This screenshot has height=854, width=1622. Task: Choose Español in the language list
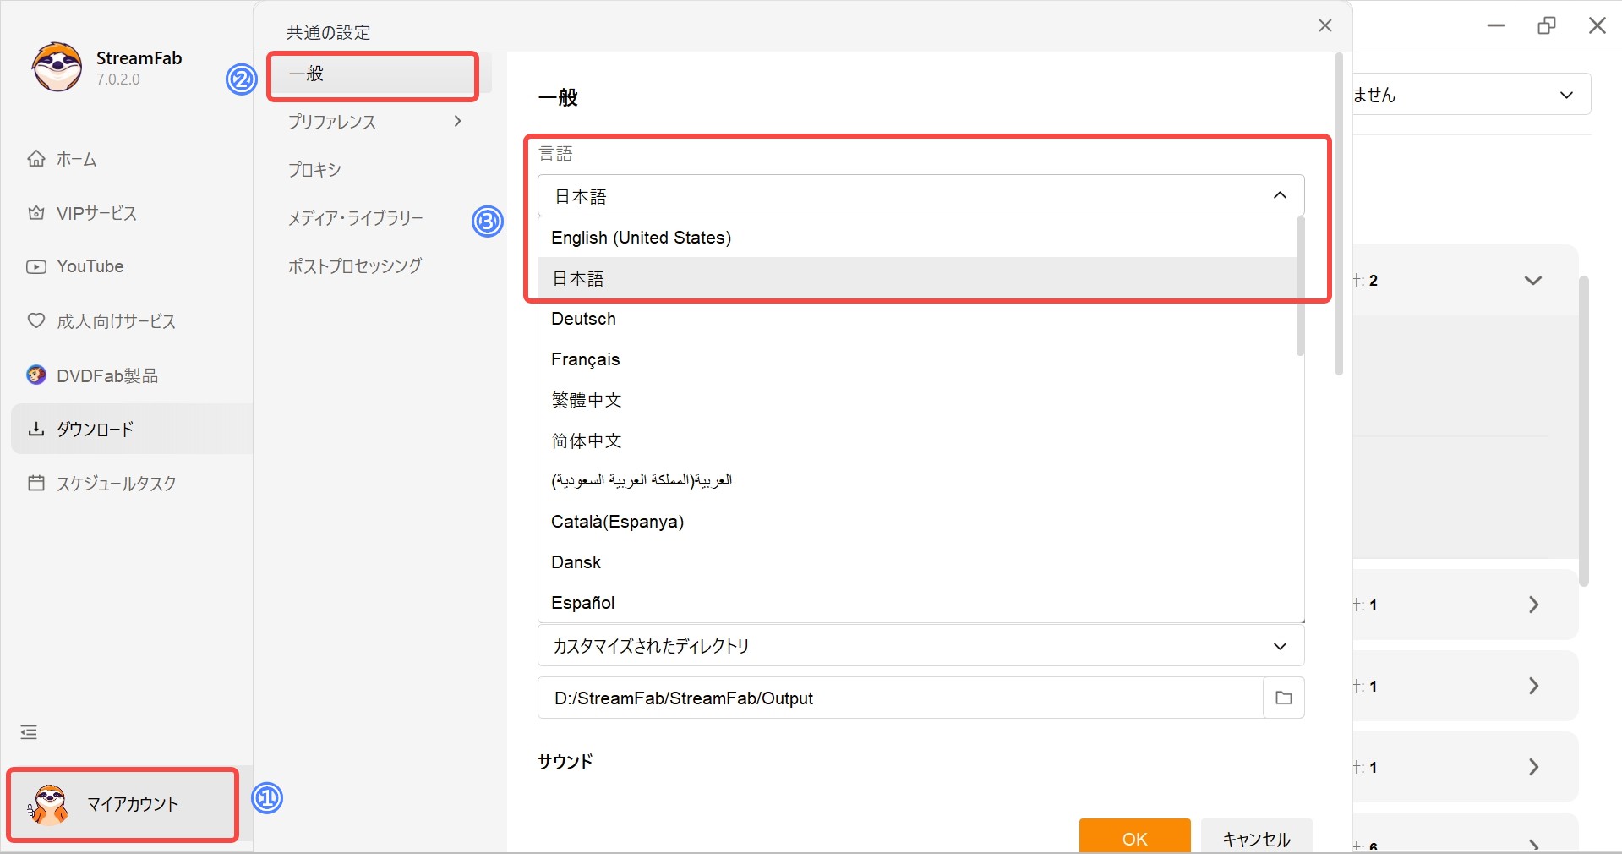[x=917, y=603]
